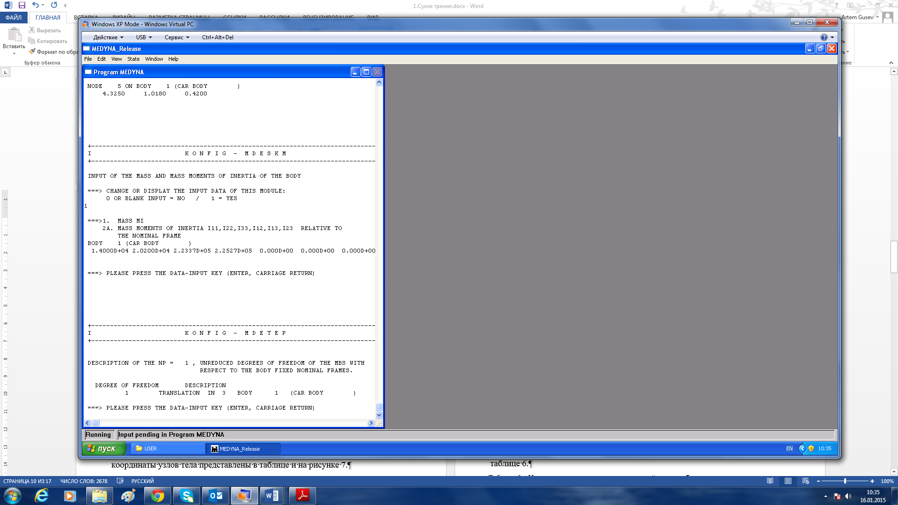Viewport: 898px width, 505px height.
Task: Switch to the ГЛАВНАЯ ribbon tab
Action: click(x=48, y=17)
